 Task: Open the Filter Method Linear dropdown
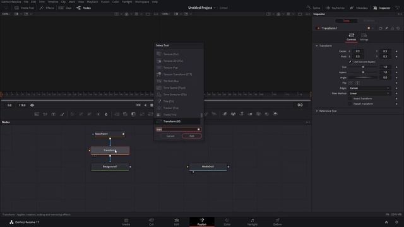(369, 93)
